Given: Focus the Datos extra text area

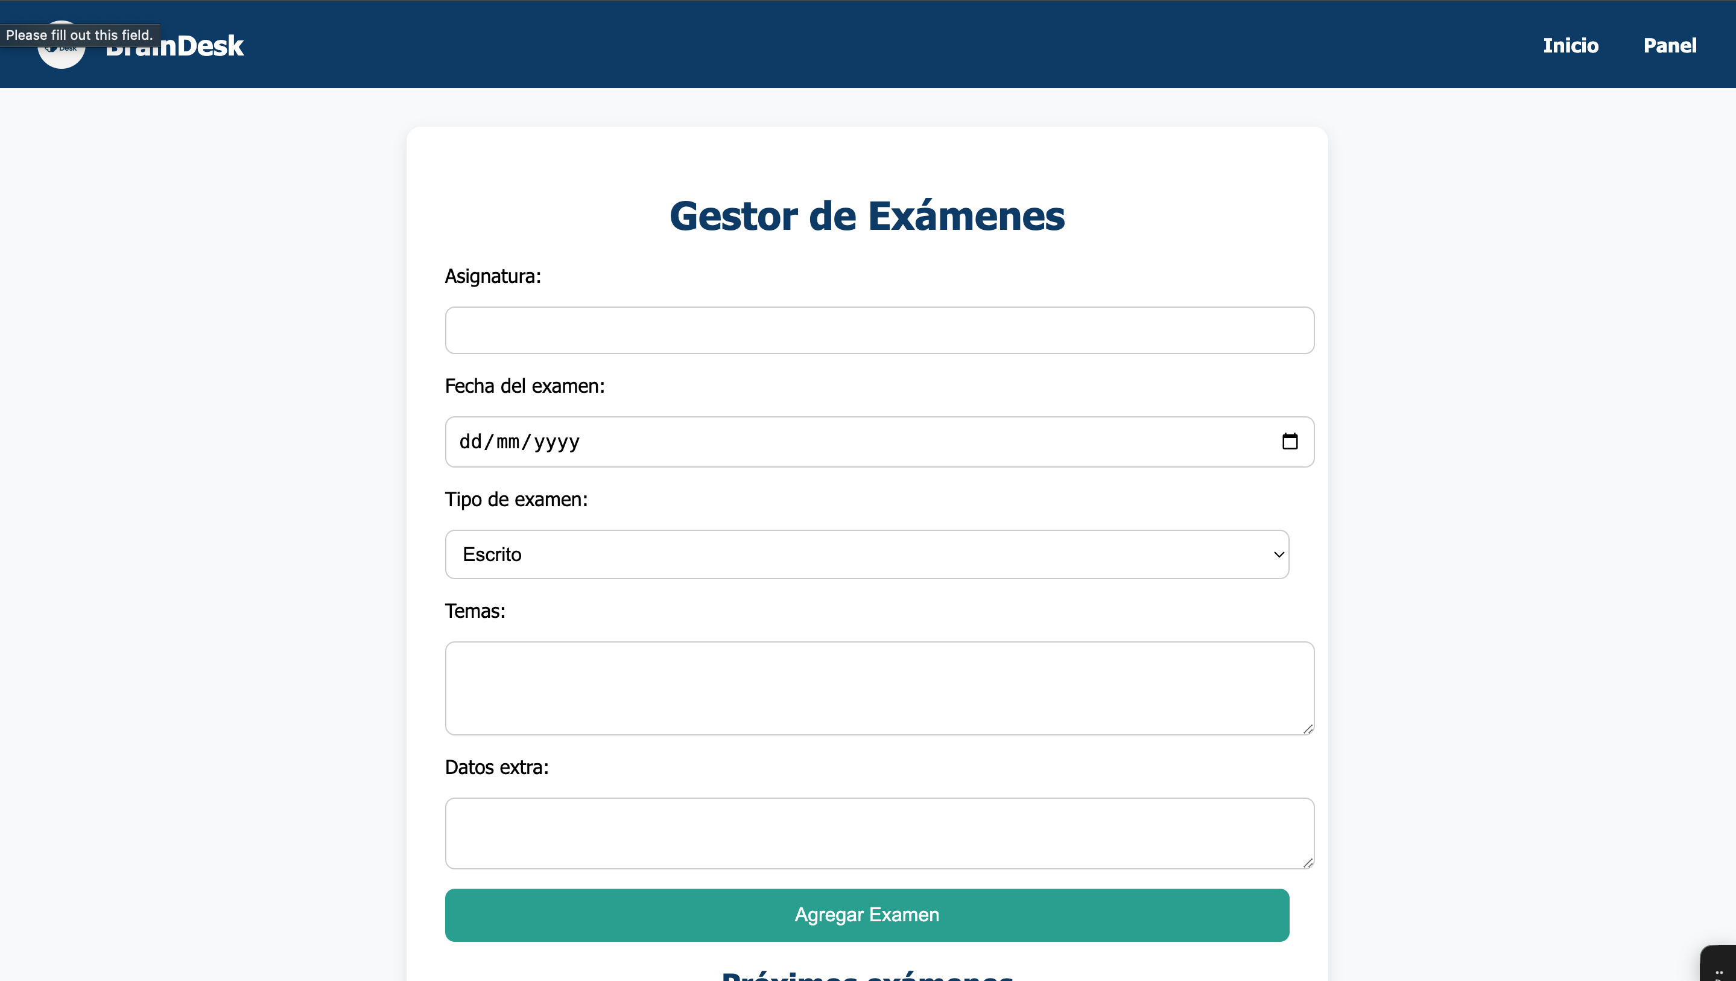Looking at the screenshot, I should coord(879,833).
